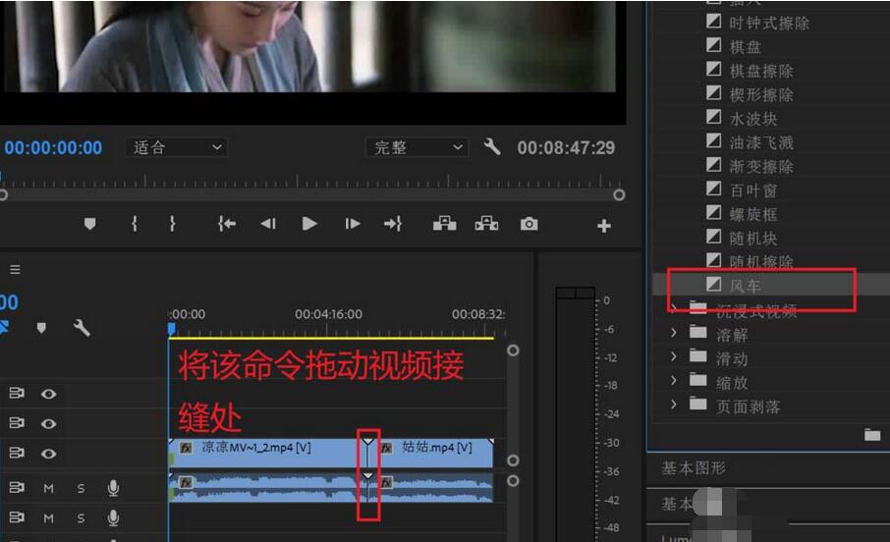Viewport: 890px width, 542px height.
Task: Enable voice-over record on second audio track
Action: click(x=114, y=517)
